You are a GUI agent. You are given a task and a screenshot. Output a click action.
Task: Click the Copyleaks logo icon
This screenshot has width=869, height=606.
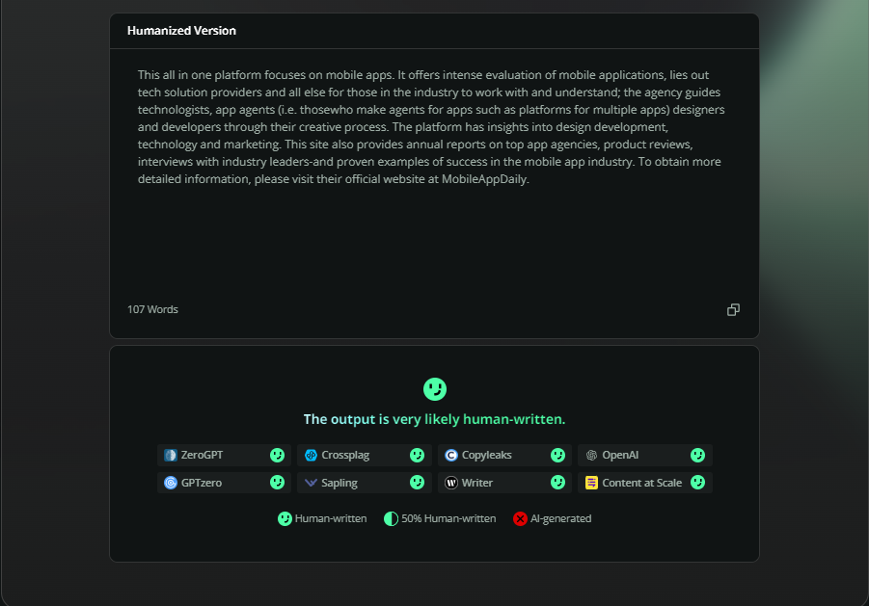tap(451, 455)
